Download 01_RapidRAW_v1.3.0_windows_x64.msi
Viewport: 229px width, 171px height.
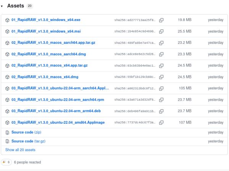46,31
